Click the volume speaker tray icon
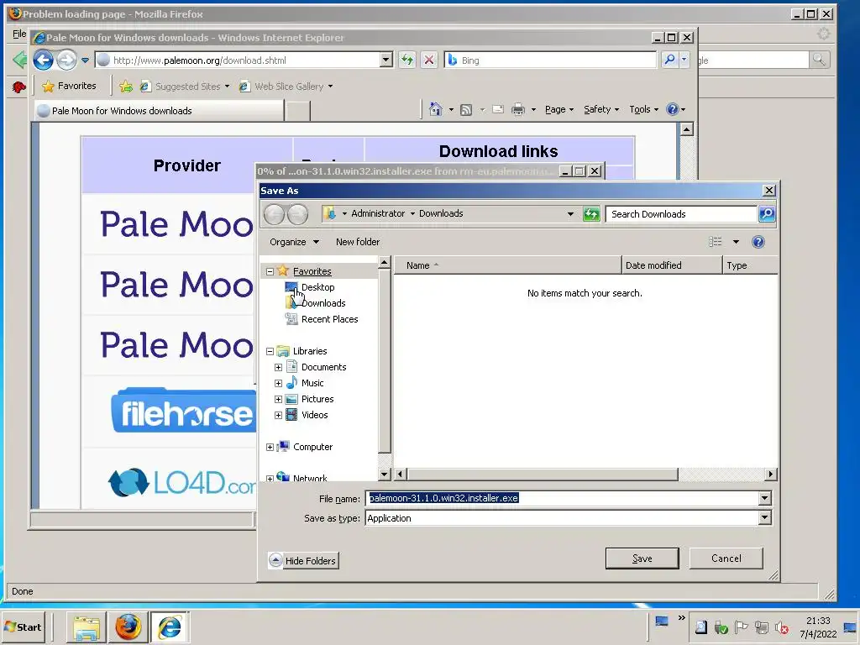The image size is (860, 645). (782, 627)
